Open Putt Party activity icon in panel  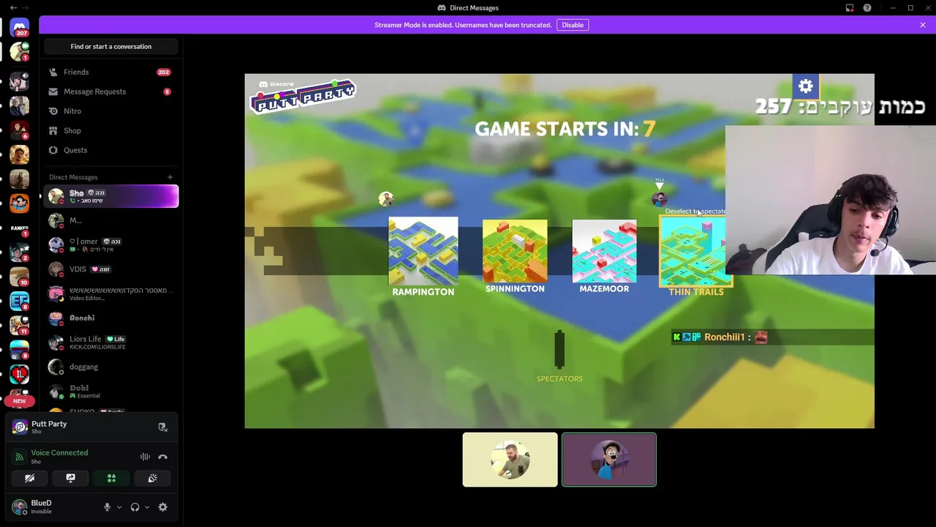point(20,427)
